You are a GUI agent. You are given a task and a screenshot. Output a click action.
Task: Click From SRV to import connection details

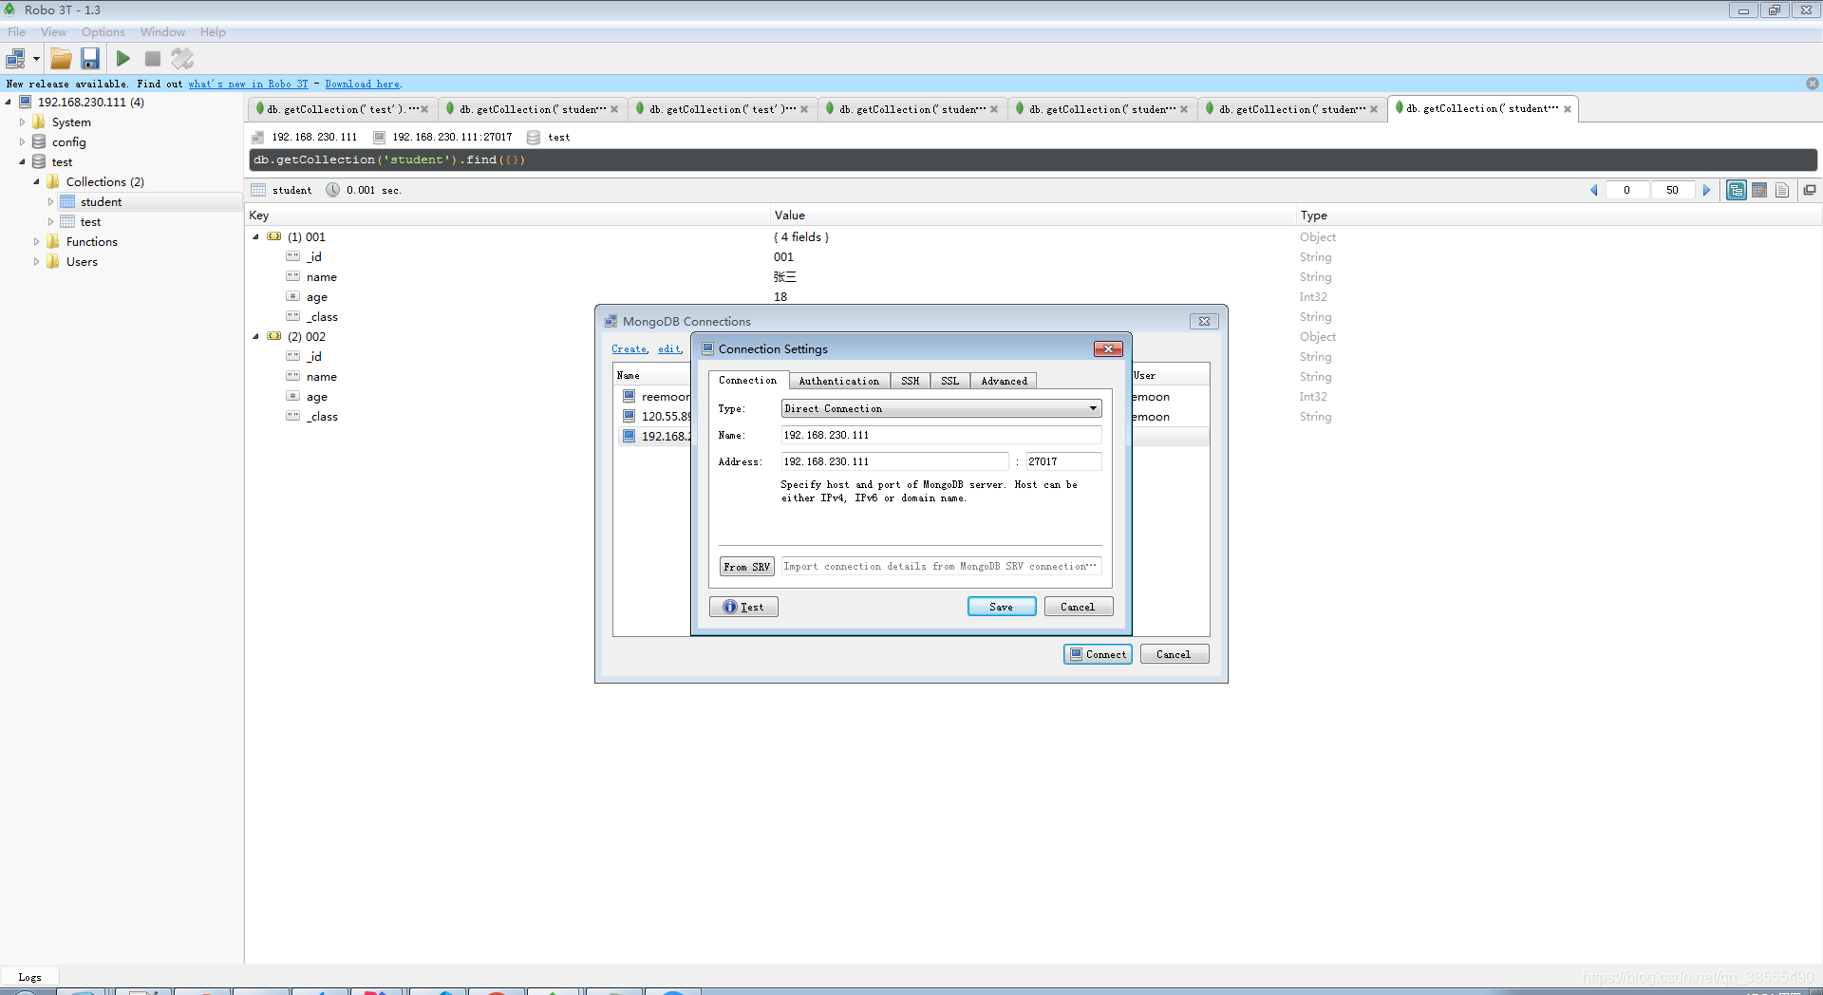tap(746, 566)
